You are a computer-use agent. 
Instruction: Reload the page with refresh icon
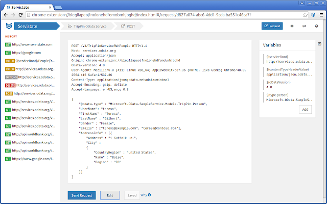20,15
